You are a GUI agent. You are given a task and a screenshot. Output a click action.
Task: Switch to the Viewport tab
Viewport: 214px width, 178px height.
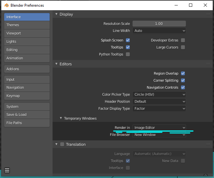[x=27, y=33]
